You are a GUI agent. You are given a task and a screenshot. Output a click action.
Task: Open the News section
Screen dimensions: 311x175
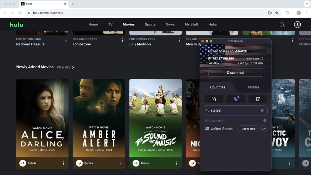tap(170, 25)
